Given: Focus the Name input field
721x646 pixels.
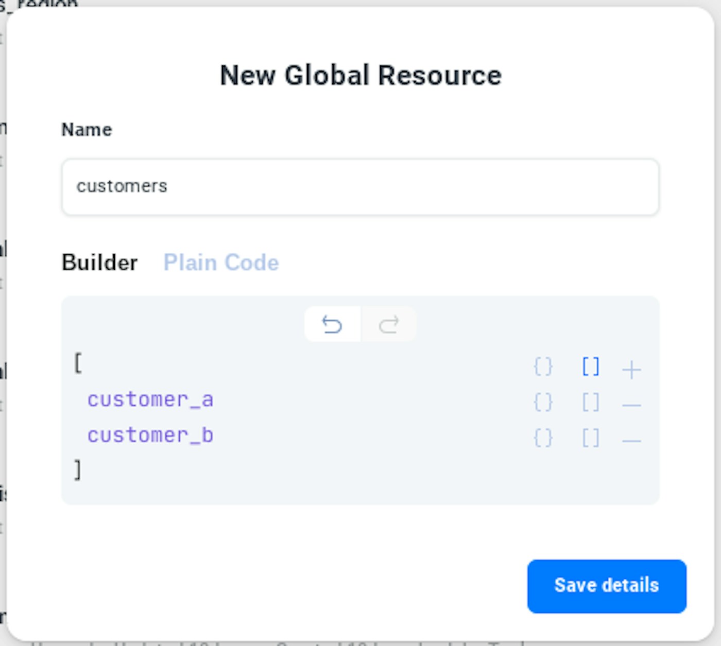Looking at the screenshot, I should click(360, 186).
